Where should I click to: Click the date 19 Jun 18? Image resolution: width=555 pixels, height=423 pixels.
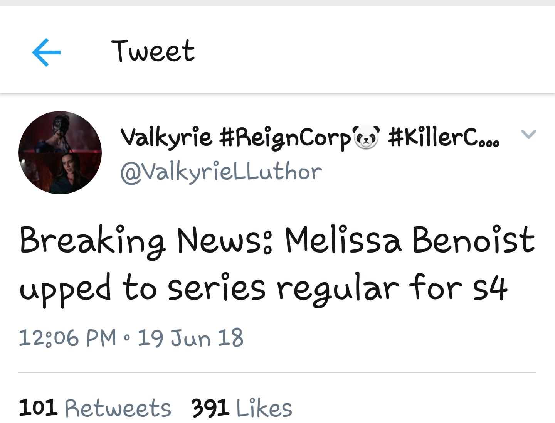point(190,338)
